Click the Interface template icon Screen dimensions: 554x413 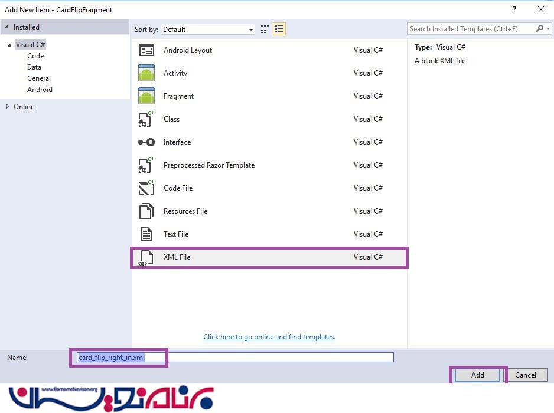click(x=146, y=142)
